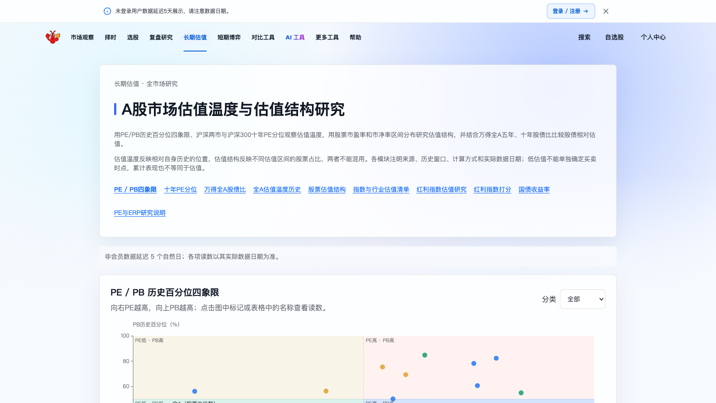Image resolution: width=716 pixels, height=403 pixels.
Task: Jump to the 指数与行业估值清单 section
Action: point(381,189)
